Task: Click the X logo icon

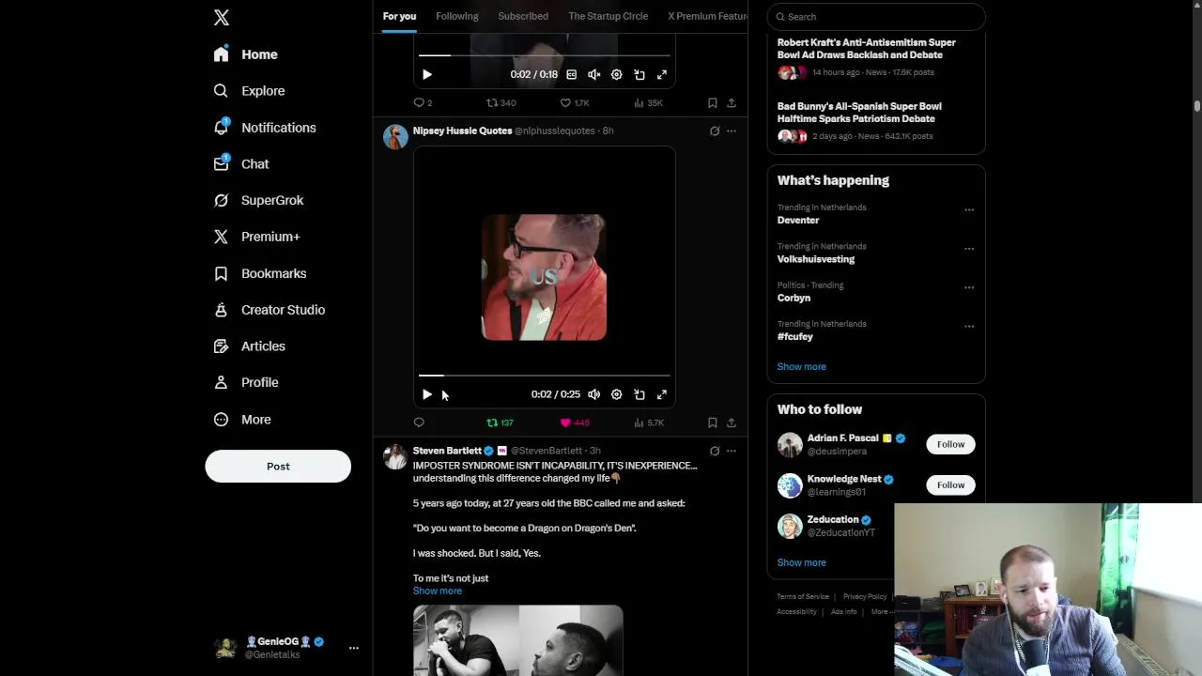Action: (x=222, y=18)
